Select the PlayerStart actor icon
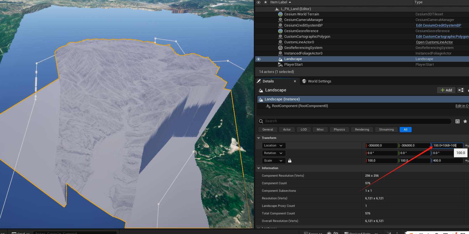Viewport: 469px width, 234px height. pyautogui.click(x=280, y=65)
